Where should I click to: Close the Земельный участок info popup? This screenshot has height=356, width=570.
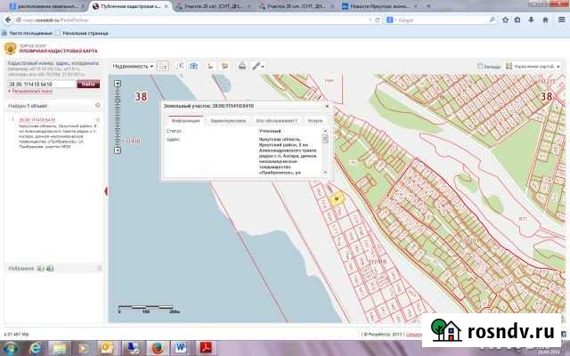click(x=327, y=106)
